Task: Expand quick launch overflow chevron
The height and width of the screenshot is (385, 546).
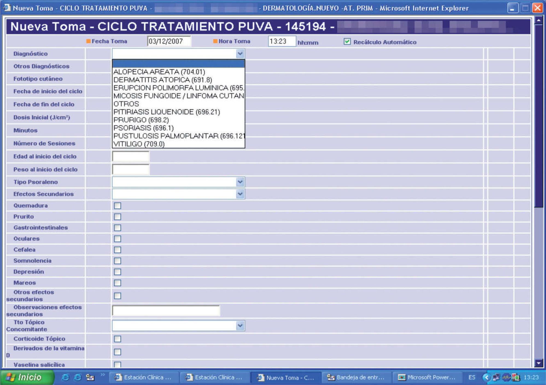Action: tap(103, 375)
